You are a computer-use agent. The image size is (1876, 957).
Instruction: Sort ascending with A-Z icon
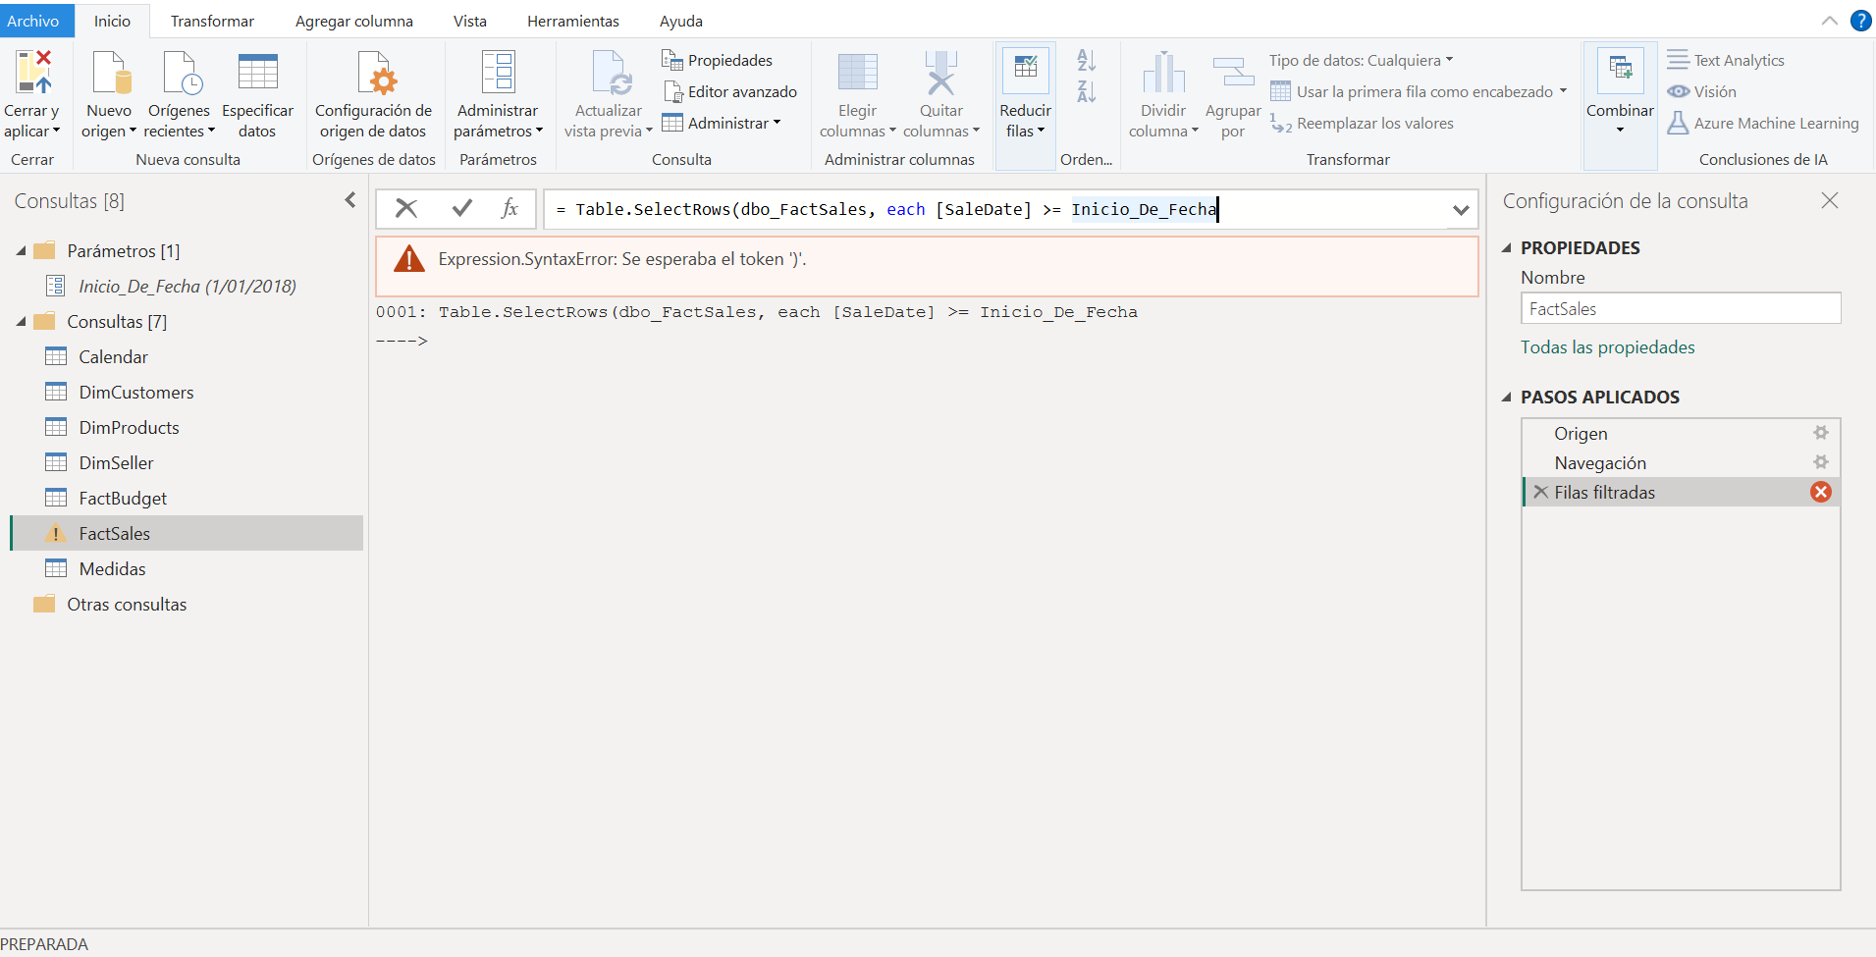click(1086, 60)
